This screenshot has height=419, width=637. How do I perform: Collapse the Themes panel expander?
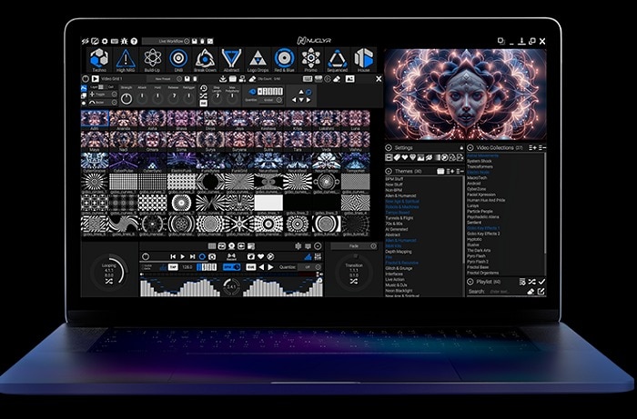389,171
